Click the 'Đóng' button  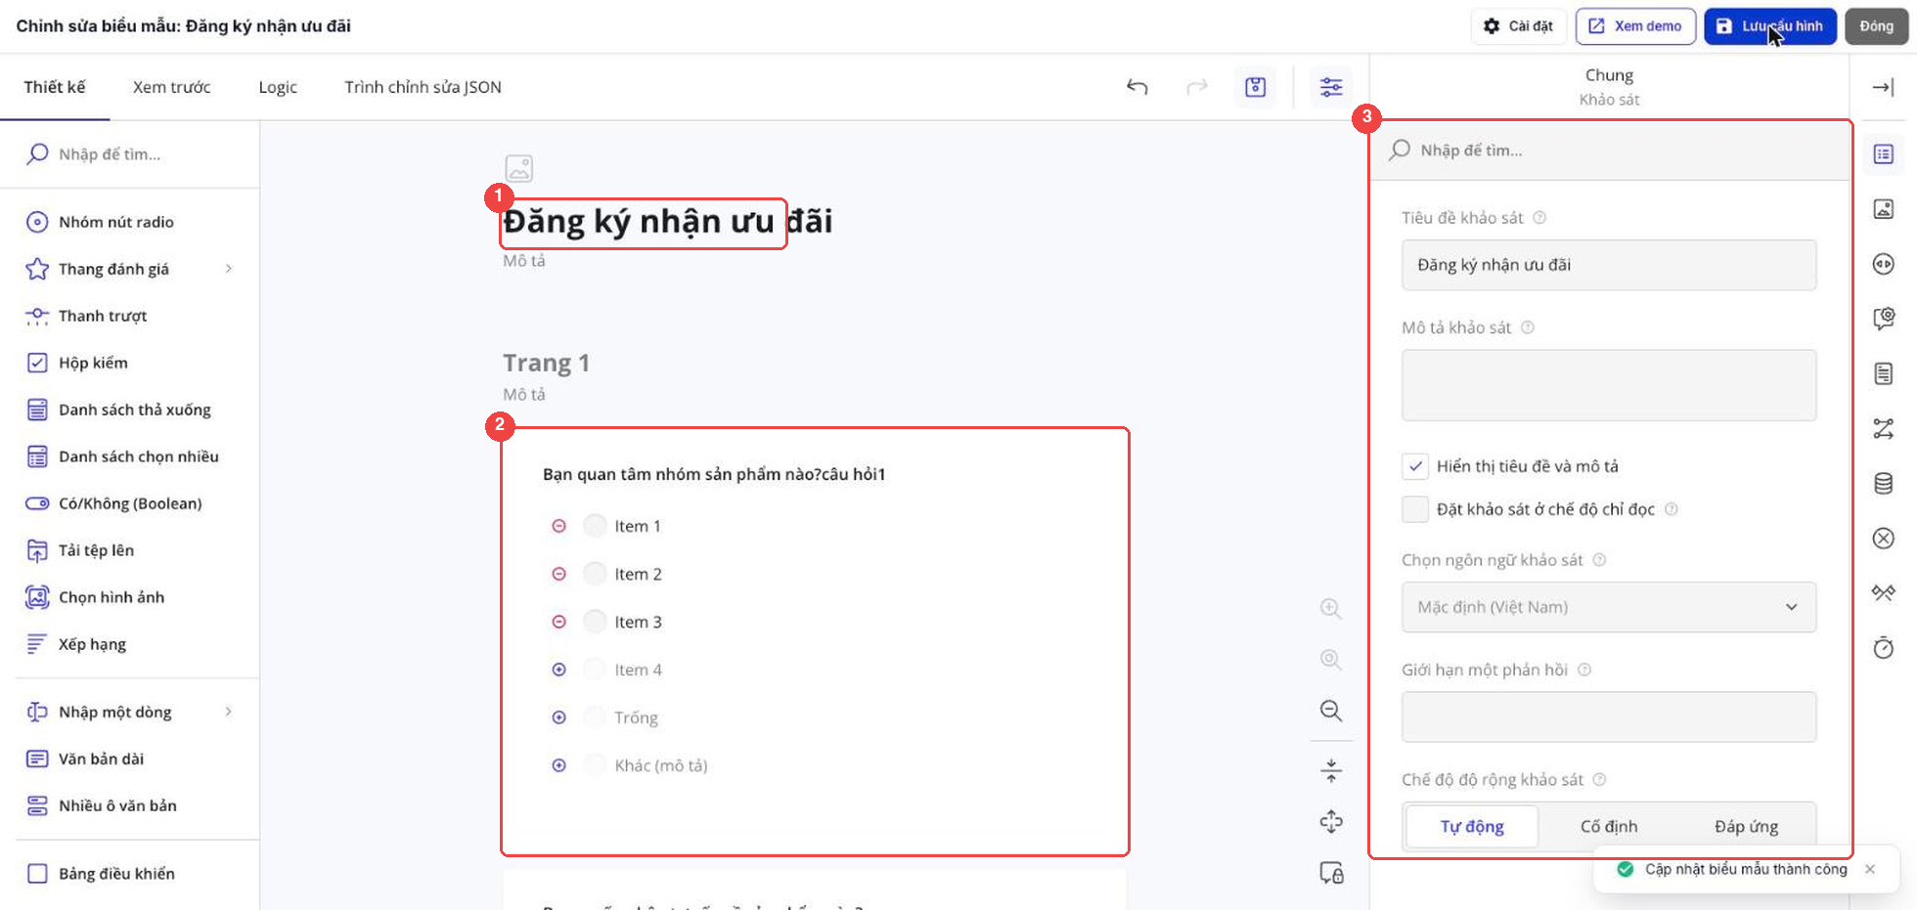tap(1876, 26)
